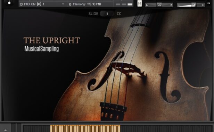Click the SLIDE label
Screen dimensions: 214x132
93,14
